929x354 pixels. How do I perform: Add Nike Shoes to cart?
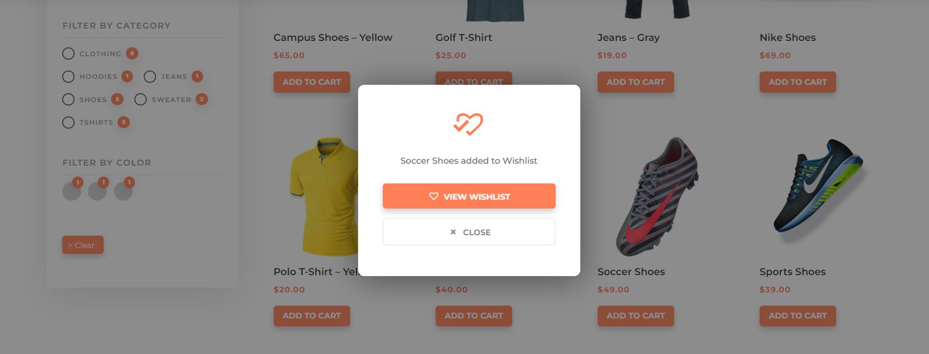tap(797, 82)
